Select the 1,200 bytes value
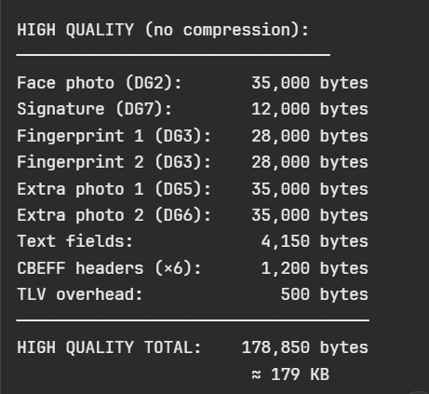Viewport: 429px width, 394px height. 315,268
